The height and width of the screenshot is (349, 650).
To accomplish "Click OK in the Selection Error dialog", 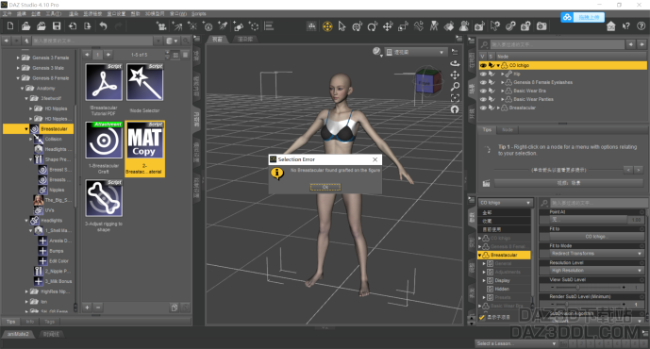I will (325, 188).
